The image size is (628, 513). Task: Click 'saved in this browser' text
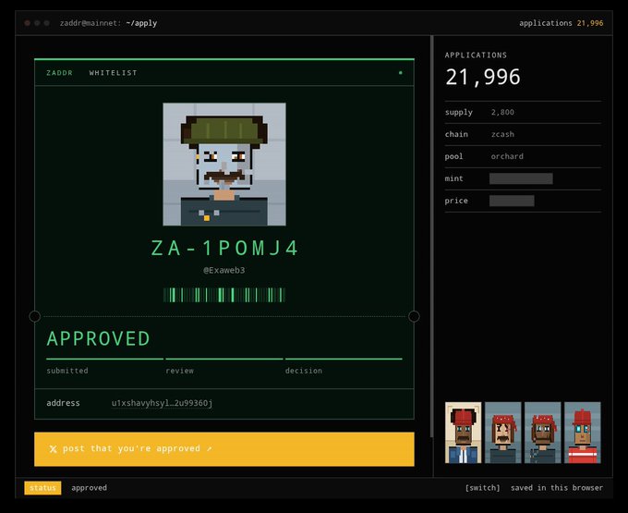pos(557,488)
